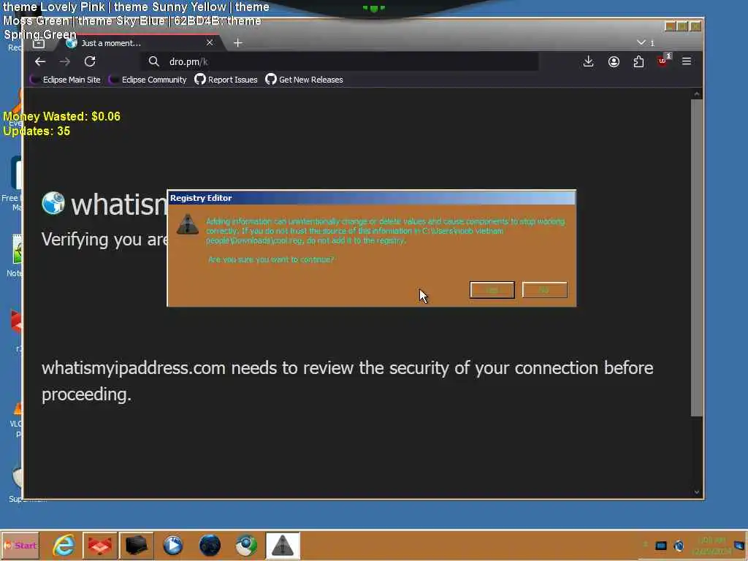Screen dimensions: 748x561
Task: Click the red diamond app taskbar icon
Action: (99, 545)
